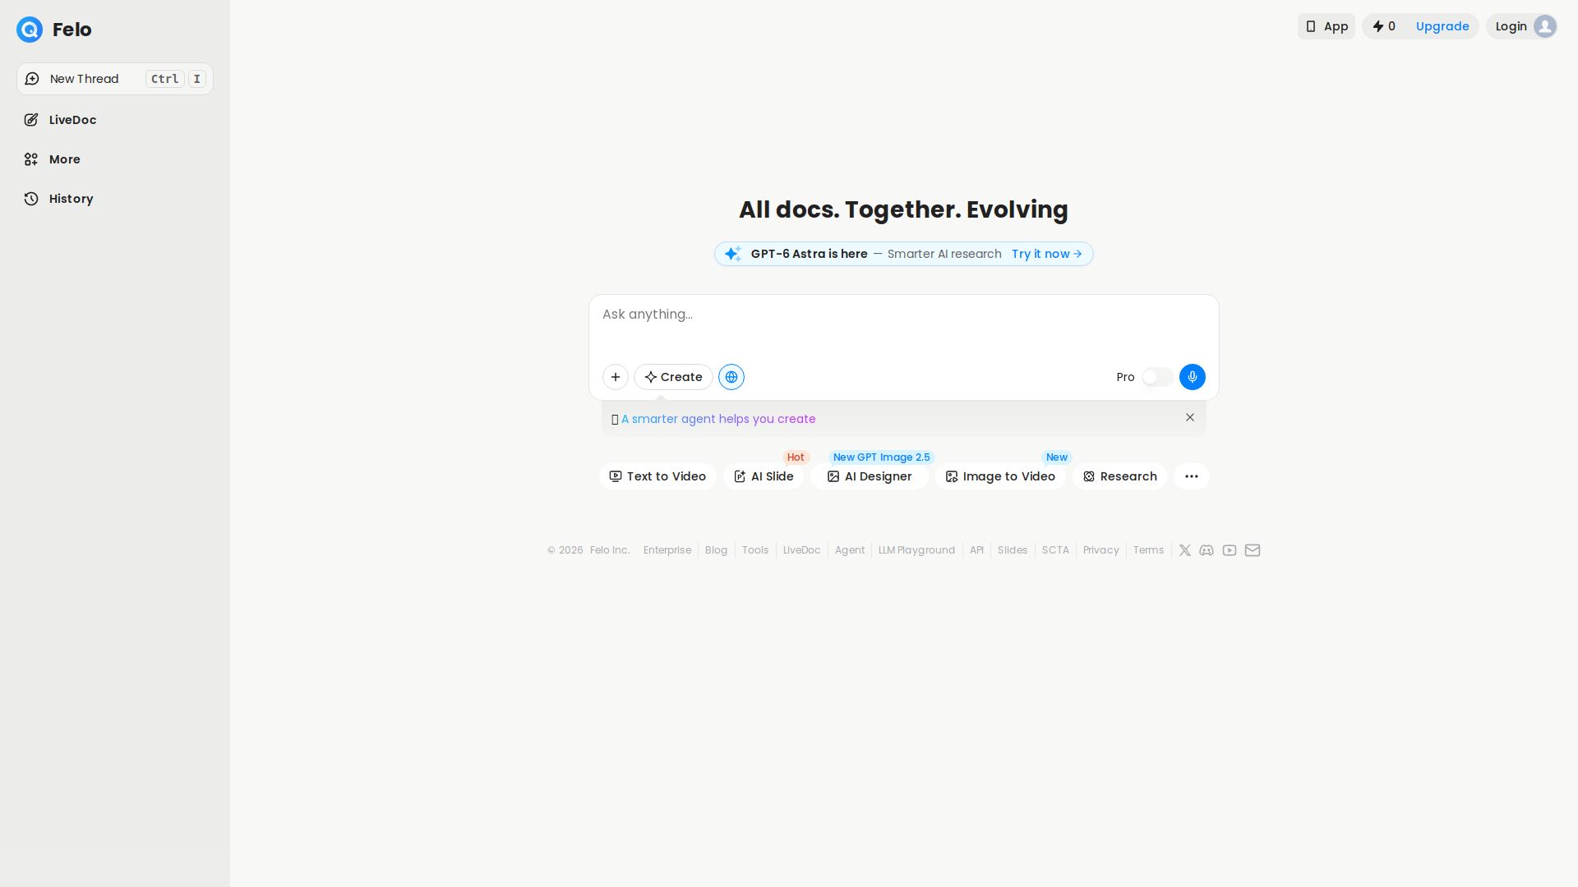Start a New Thread
The width and height of the screenshot is (1578, 887).
pyautogui.click(x=115, y=79)
